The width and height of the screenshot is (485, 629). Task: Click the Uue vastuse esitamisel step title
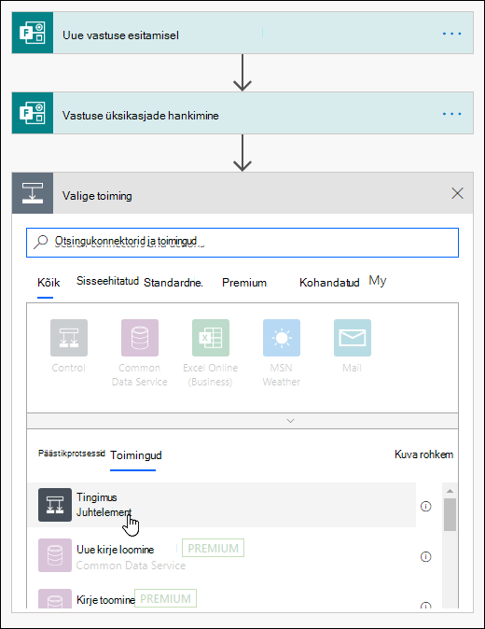(x=120, y=35)
